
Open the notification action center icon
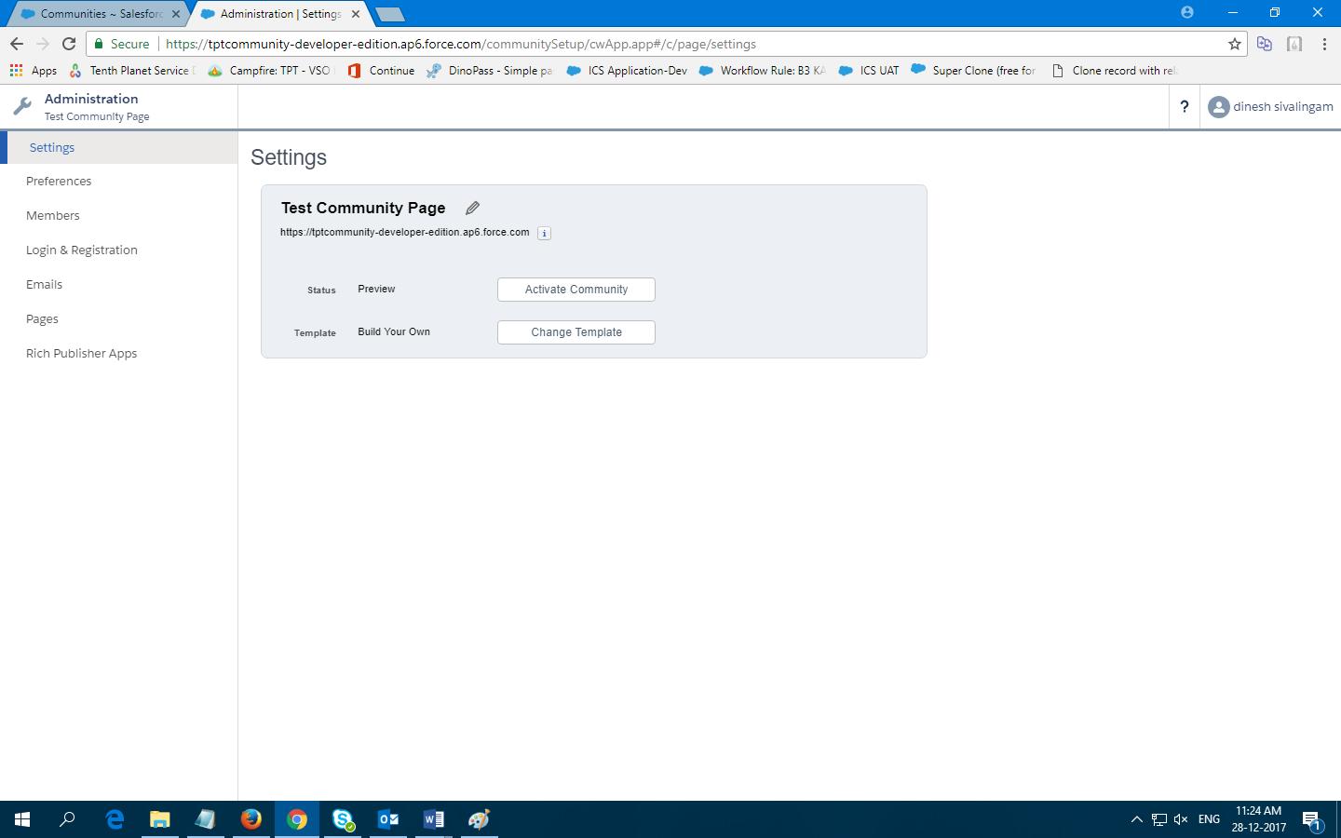pos(1311,820)
